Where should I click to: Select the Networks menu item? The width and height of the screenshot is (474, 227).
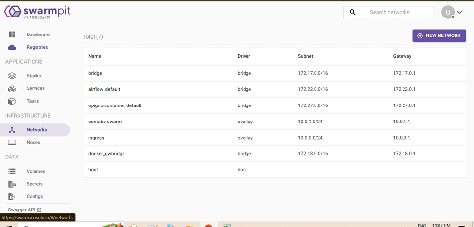click(36, 130)
